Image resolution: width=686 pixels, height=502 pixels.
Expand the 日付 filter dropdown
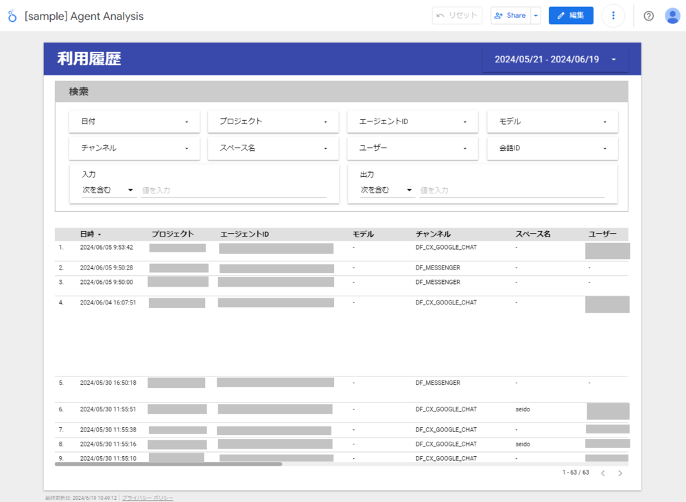point(134,121)
